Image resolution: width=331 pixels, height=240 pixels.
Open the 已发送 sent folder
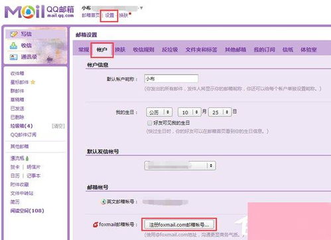click(17, 108)
